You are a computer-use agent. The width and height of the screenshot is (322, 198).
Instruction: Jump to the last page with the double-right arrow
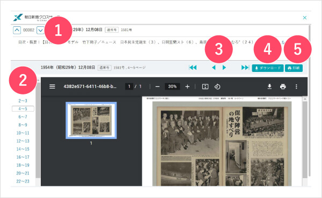pos(245,68)
